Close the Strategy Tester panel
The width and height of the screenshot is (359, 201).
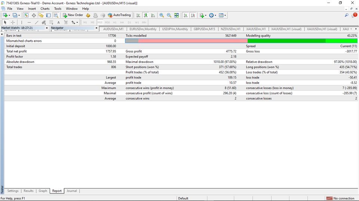coord(2,34)
